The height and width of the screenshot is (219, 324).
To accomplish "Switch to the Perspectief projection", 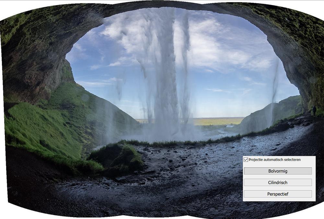I will click(x=278, y=194).
